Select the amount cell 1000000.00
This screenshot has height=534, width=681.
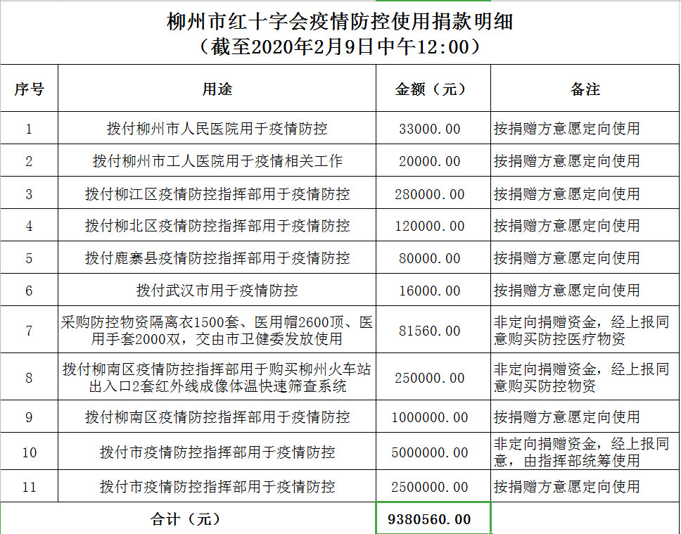433,417
